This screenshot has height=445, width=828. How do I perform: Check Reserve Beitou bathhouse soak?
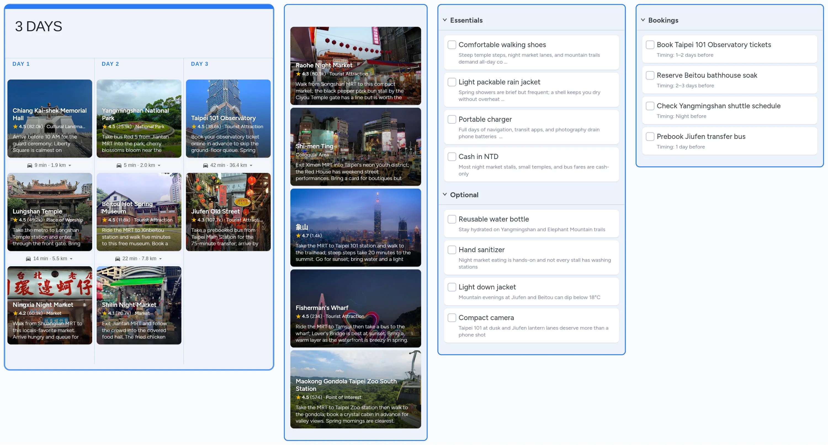650,75
